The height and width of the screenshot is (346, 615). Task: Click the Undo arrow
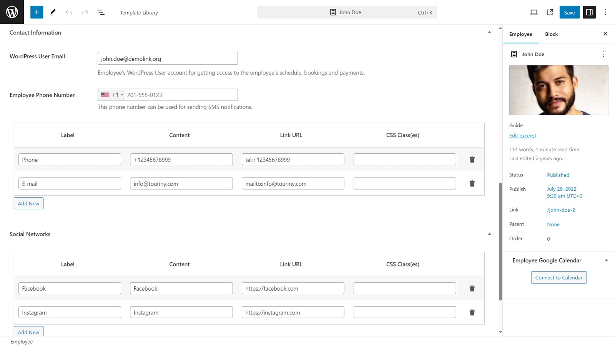[69, 12]
